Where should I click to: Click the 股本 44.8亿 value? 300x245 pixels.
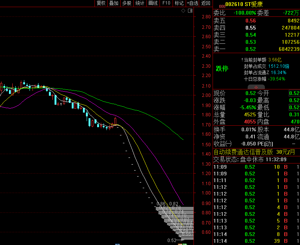(291, 130)
